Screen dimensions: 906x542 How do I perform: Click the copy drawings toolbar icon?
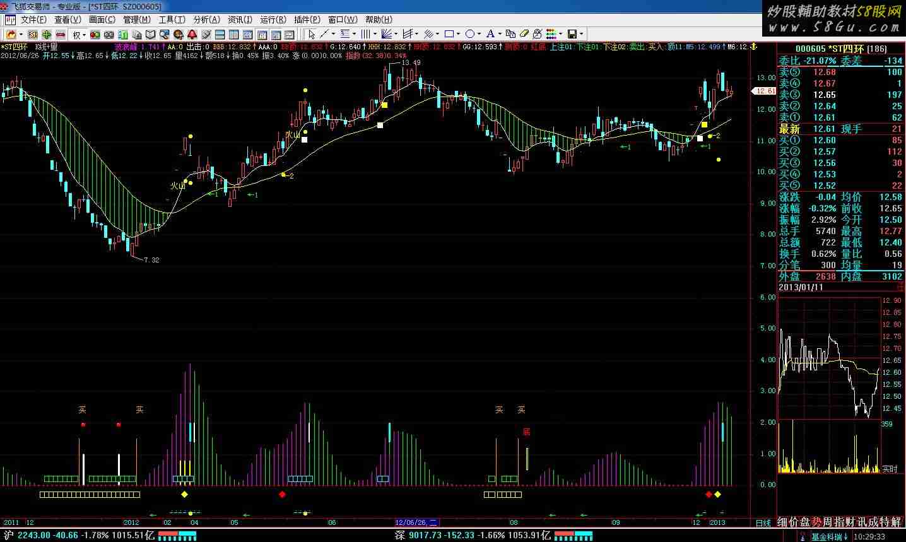click(510, 34)
